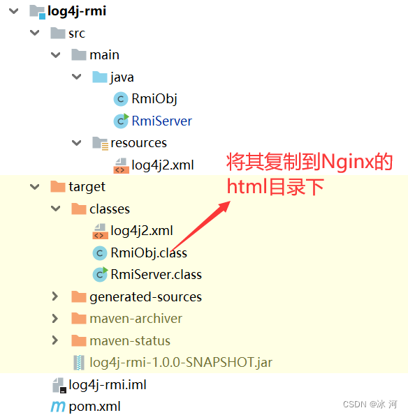Click the log4j-rmi.iml module file icon

(59, 385)
